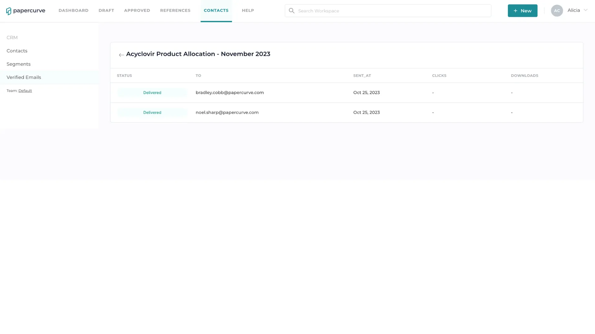Click into the Search Workspace field
The height and width of the screenshot is (334, 595).
(388, 11)
